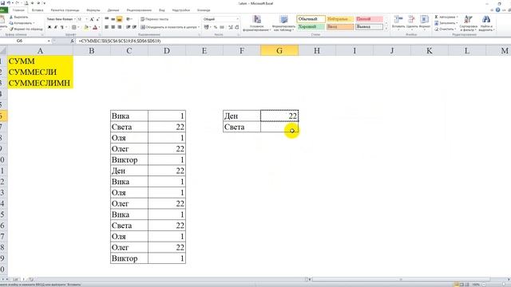The image size is (511, 287).
Task: Apply the Хороший cell style
Action: [311, 26]
